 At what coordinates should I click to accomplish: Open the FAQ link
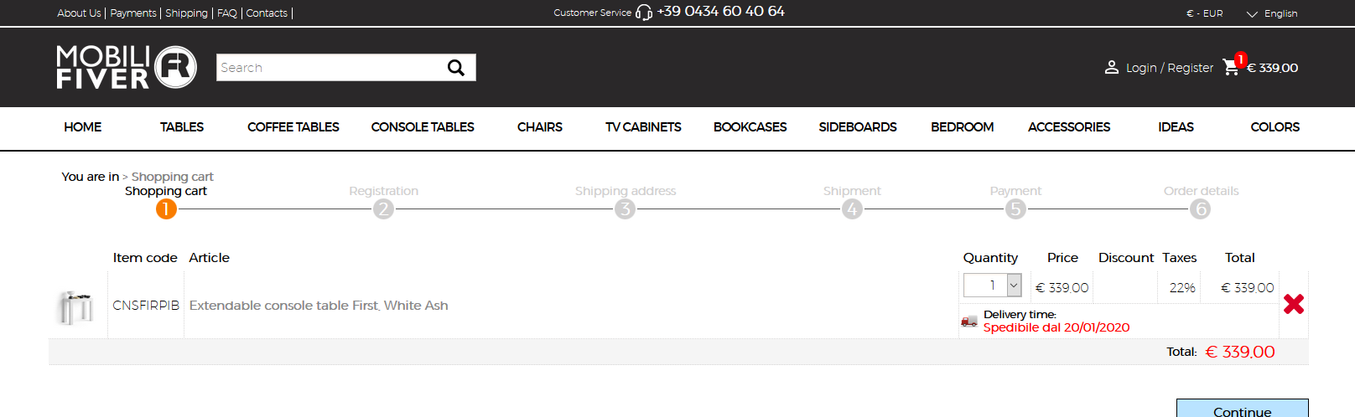click(227, 13)
